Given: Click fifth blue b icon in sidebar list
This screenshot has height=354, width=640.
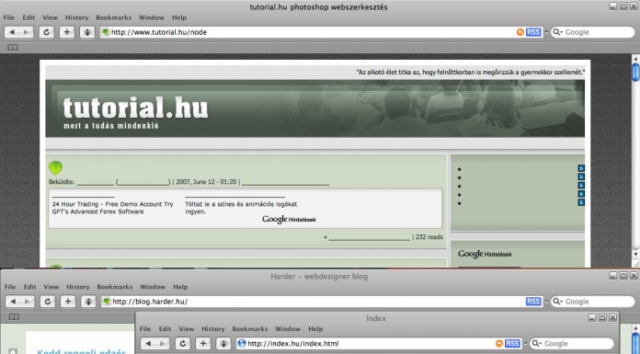Looking at the screenshot, I should click(581, 202).
